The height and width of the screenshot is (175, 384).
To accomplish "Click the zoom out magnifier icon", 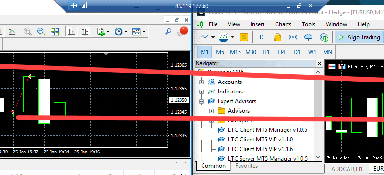I will click(x=41, y=32).
